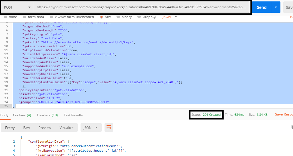The height and width of the screenshot is (156, 293).
Task: Open the POST method dropdown
Action: (17, 7)
